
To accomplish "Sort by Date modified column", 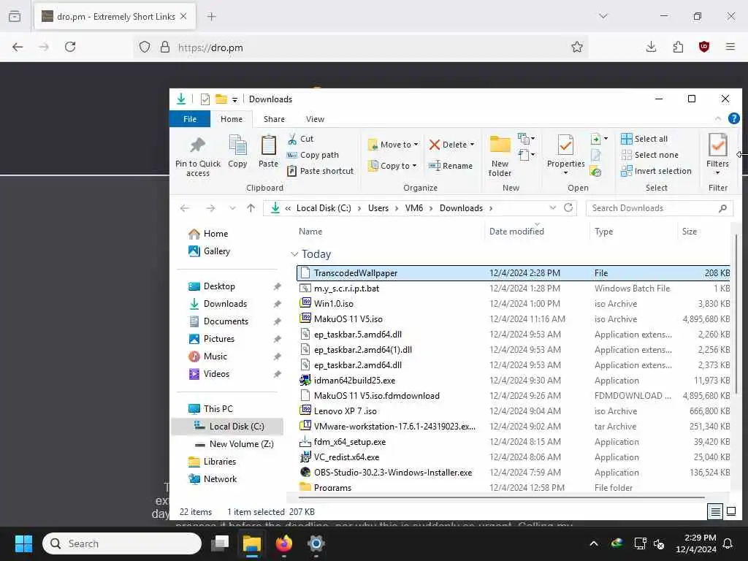I will point(516,232).
